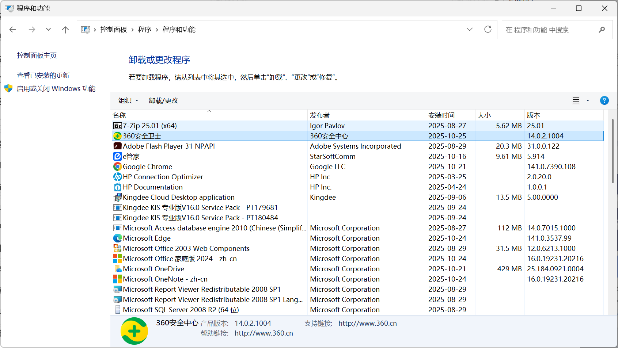618x348 pixels.
Task: Click the Igor Pavlov publisher cell
Action: pyautogui.click(x=327, y=126)
